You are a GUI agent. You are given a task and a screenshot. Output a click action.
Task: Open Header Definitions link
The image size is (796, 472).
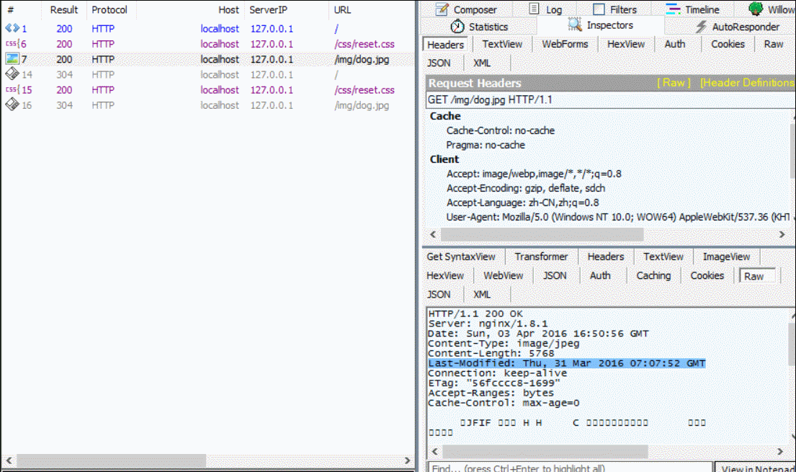(746, 83)
